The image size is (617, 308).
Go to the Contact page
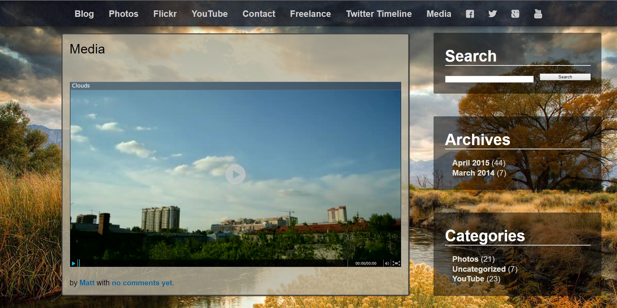coord(259,14)
